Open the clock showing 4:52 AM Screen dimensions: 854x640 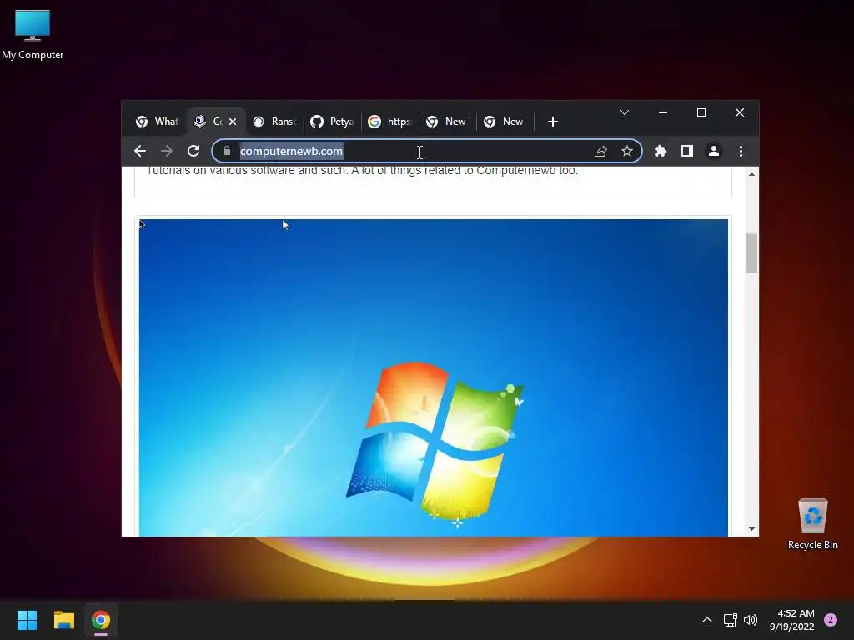(792, 620)
